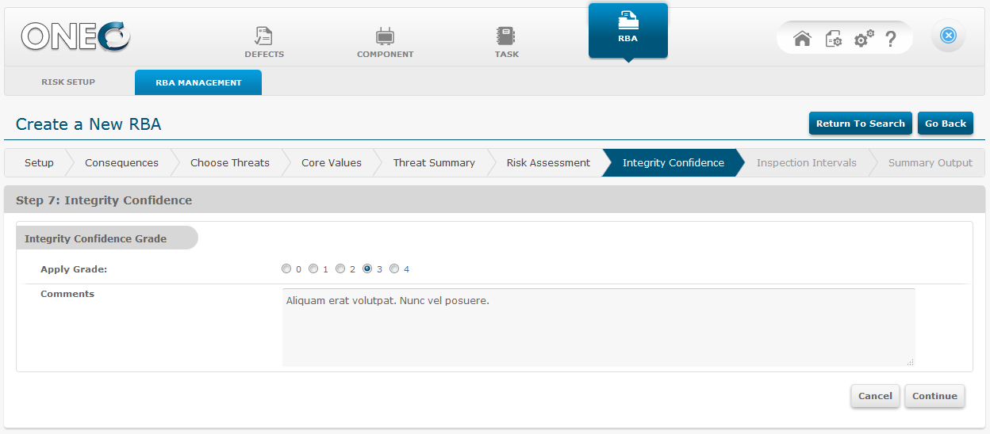Click the blue X logout icon
The width and height of the screenshot is (990, 434).
[948, 36]
